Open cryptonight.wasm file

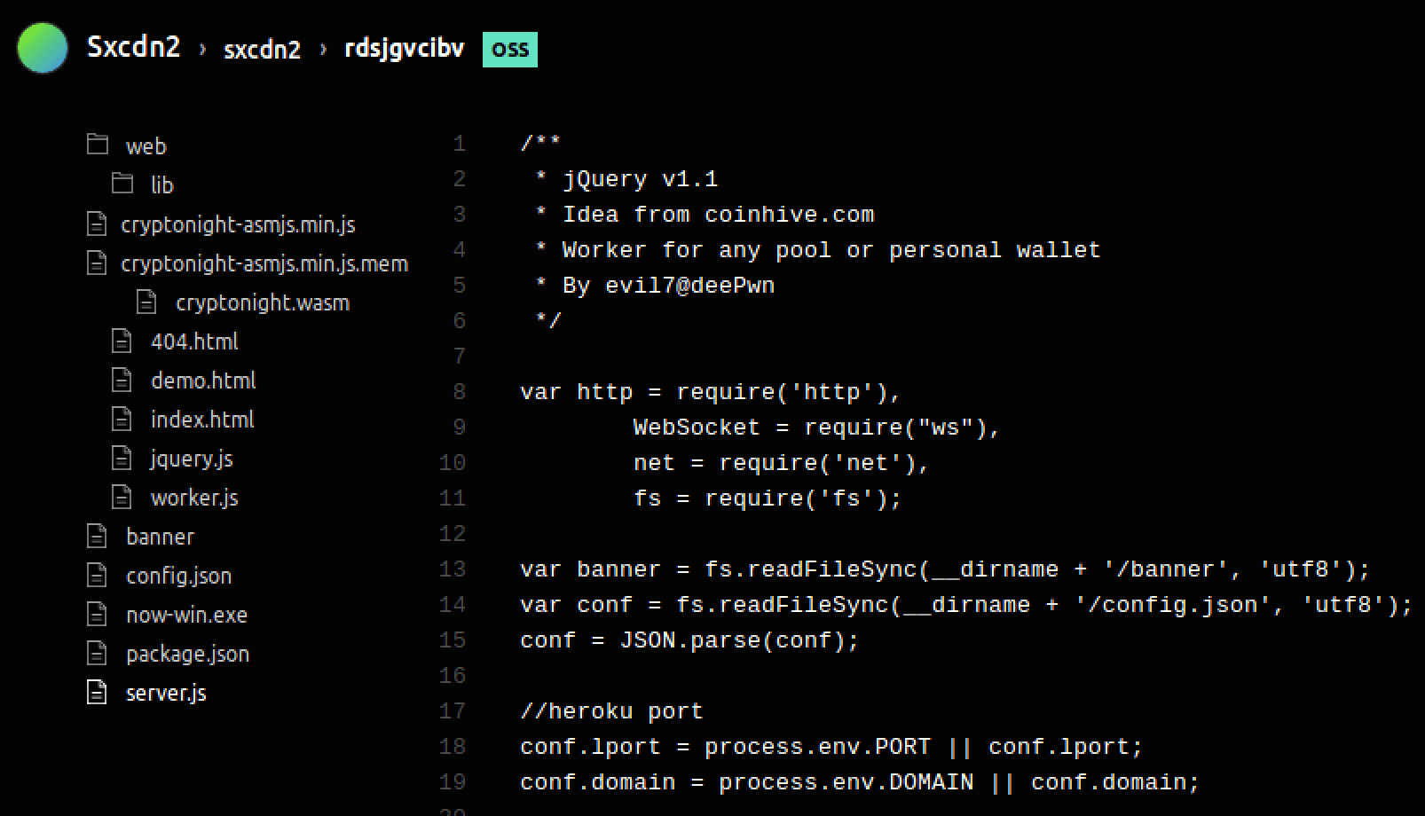click(x=263, y=302)
